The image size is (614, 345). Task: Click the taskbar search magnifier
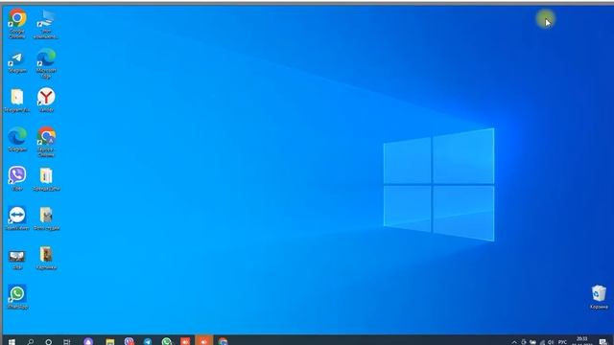(x=30, y=341)
